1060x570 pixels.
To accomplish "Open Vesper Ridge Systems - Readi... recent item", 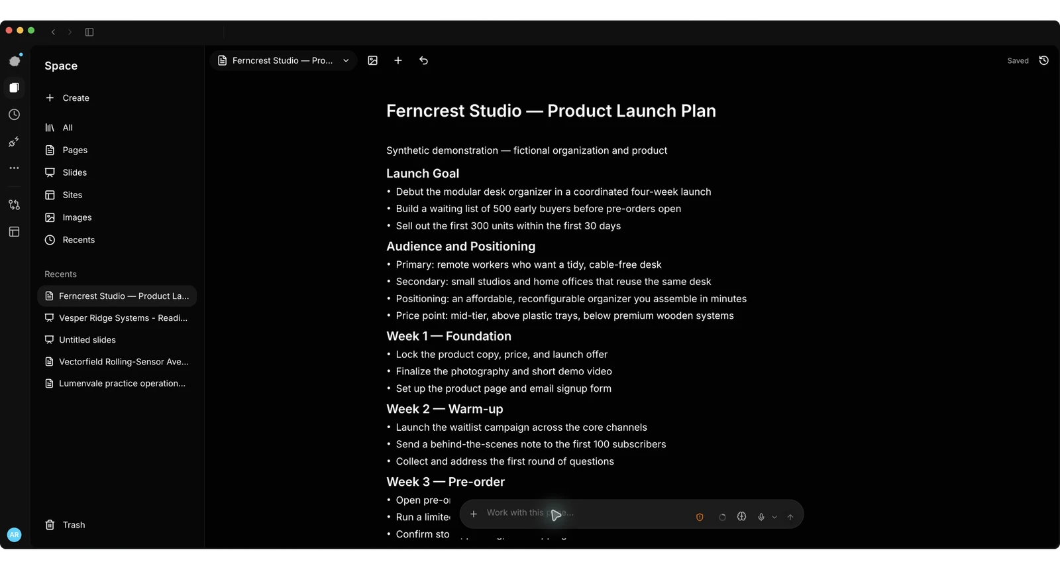I will [x=117, y=318].
